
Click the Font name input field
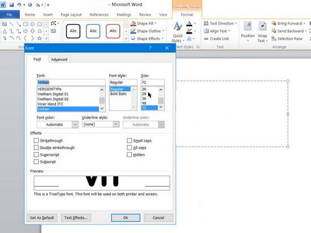point(71,82)
